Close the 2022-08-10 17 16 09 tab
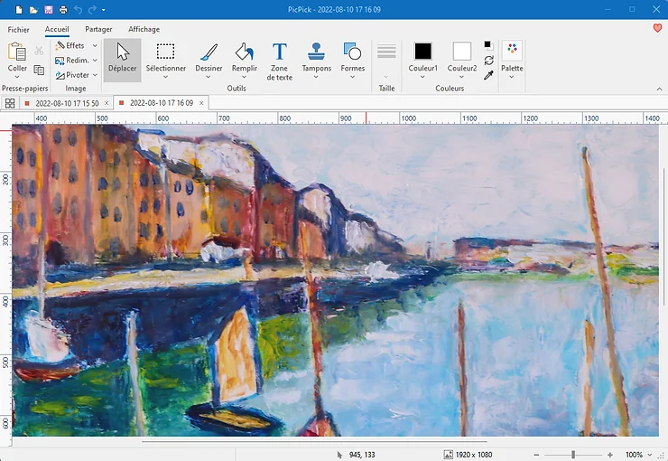This screenshot has width=668, height=461. [x=201, y=103]
